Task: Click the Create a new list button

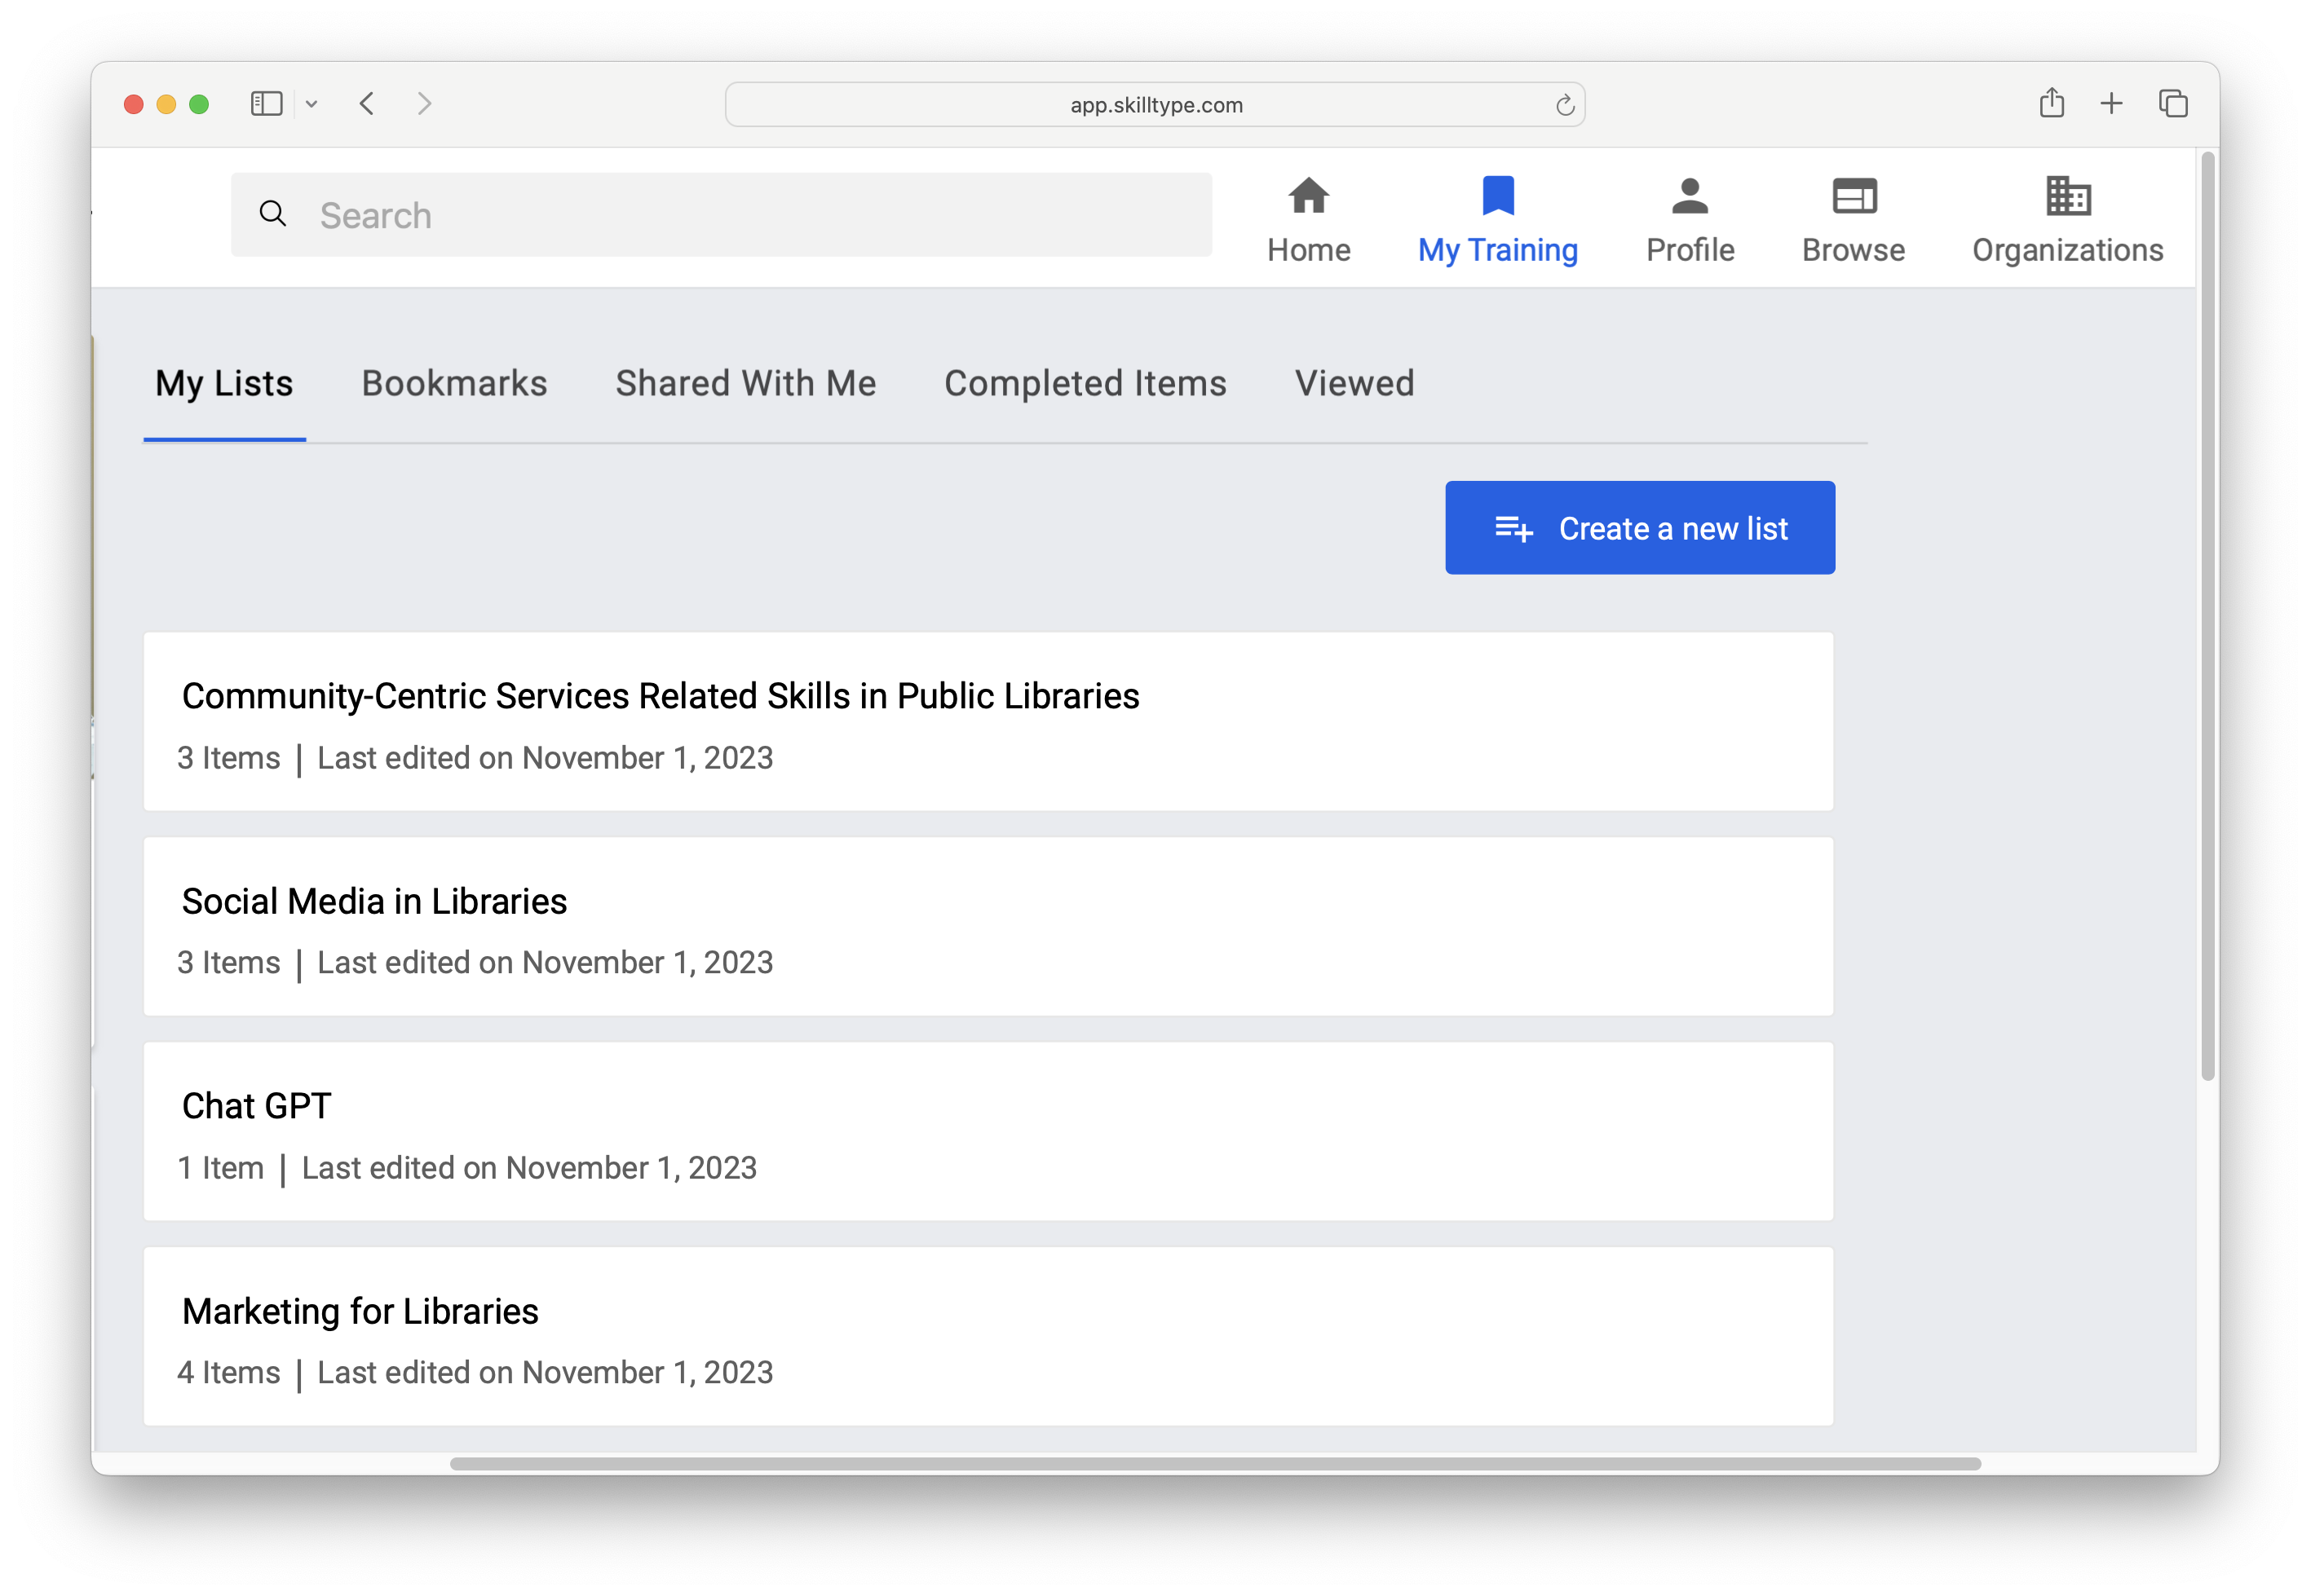Action: click(1639, 528)
